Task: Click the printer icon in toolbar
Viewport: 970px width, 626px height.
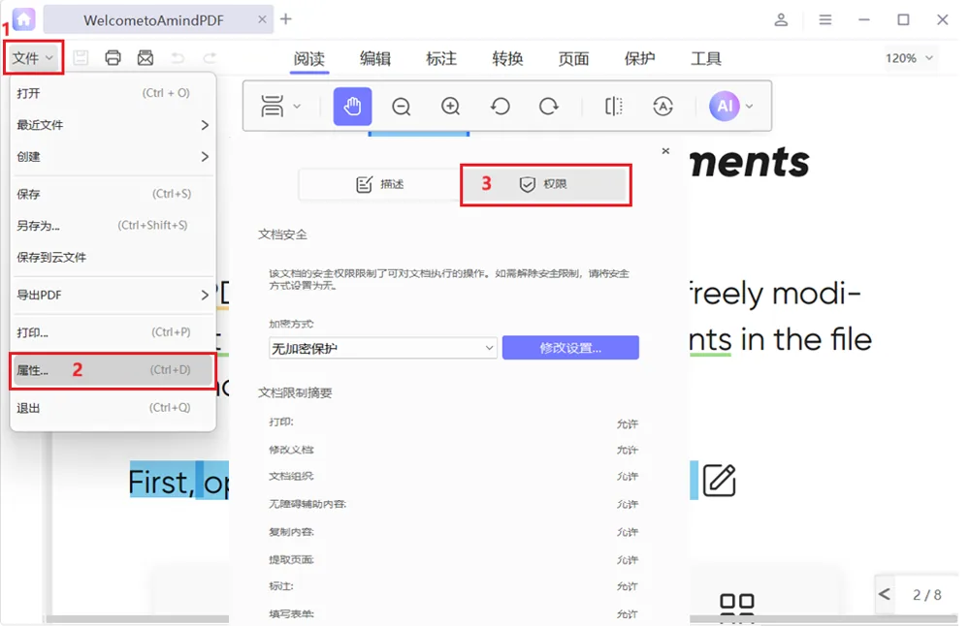Action: (113, 58)
